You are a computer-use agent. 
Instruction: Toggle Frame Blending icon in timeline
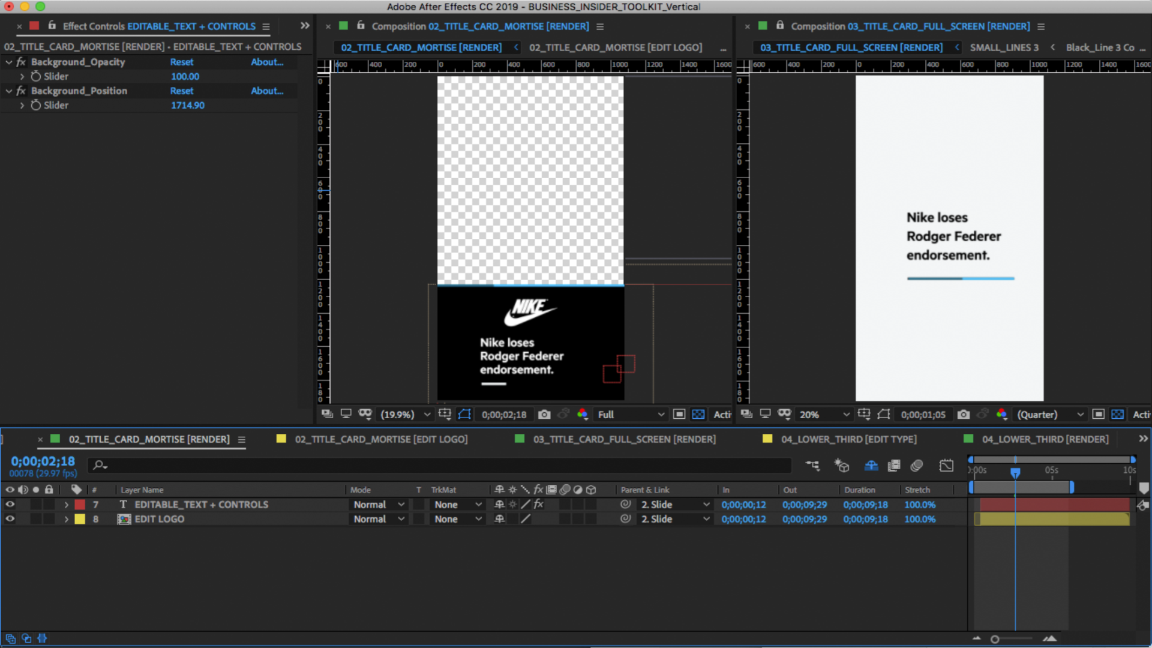point(894,465)
